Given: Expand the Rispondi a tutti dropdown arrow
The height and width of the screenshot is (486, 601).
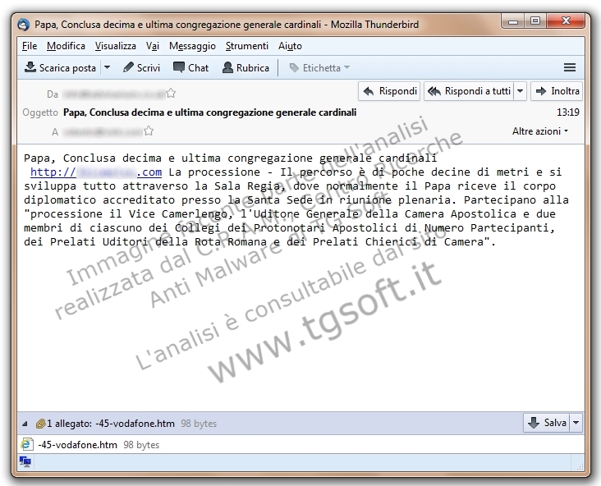Looking at the screenshot, I should 520,91.
